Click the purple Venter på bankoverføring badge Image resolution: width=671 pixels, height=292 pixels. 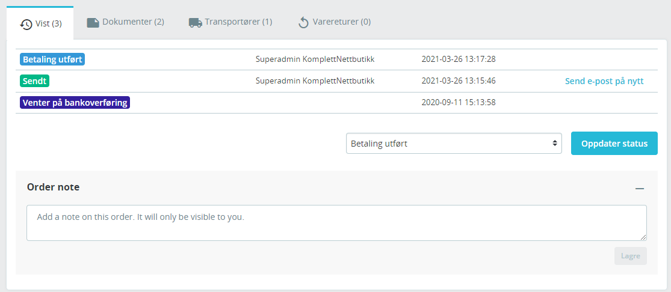tap(75, 103)
